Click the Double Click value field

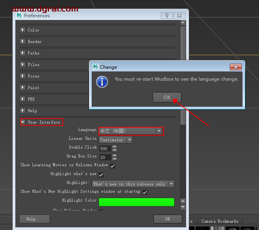[105, 149]
